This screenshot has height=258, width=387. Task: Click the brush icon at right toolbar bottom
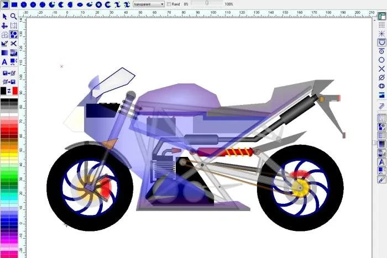381,180
